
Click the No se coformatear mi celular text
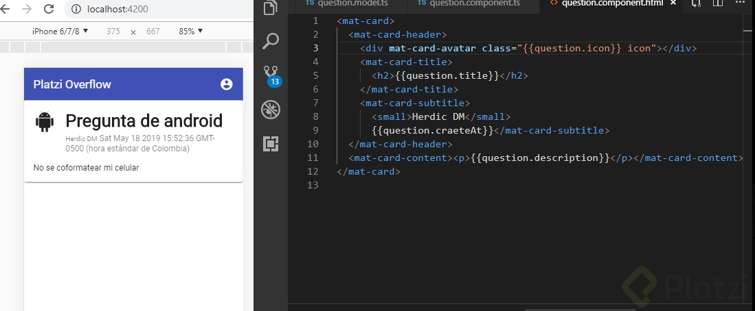(86, 168)
